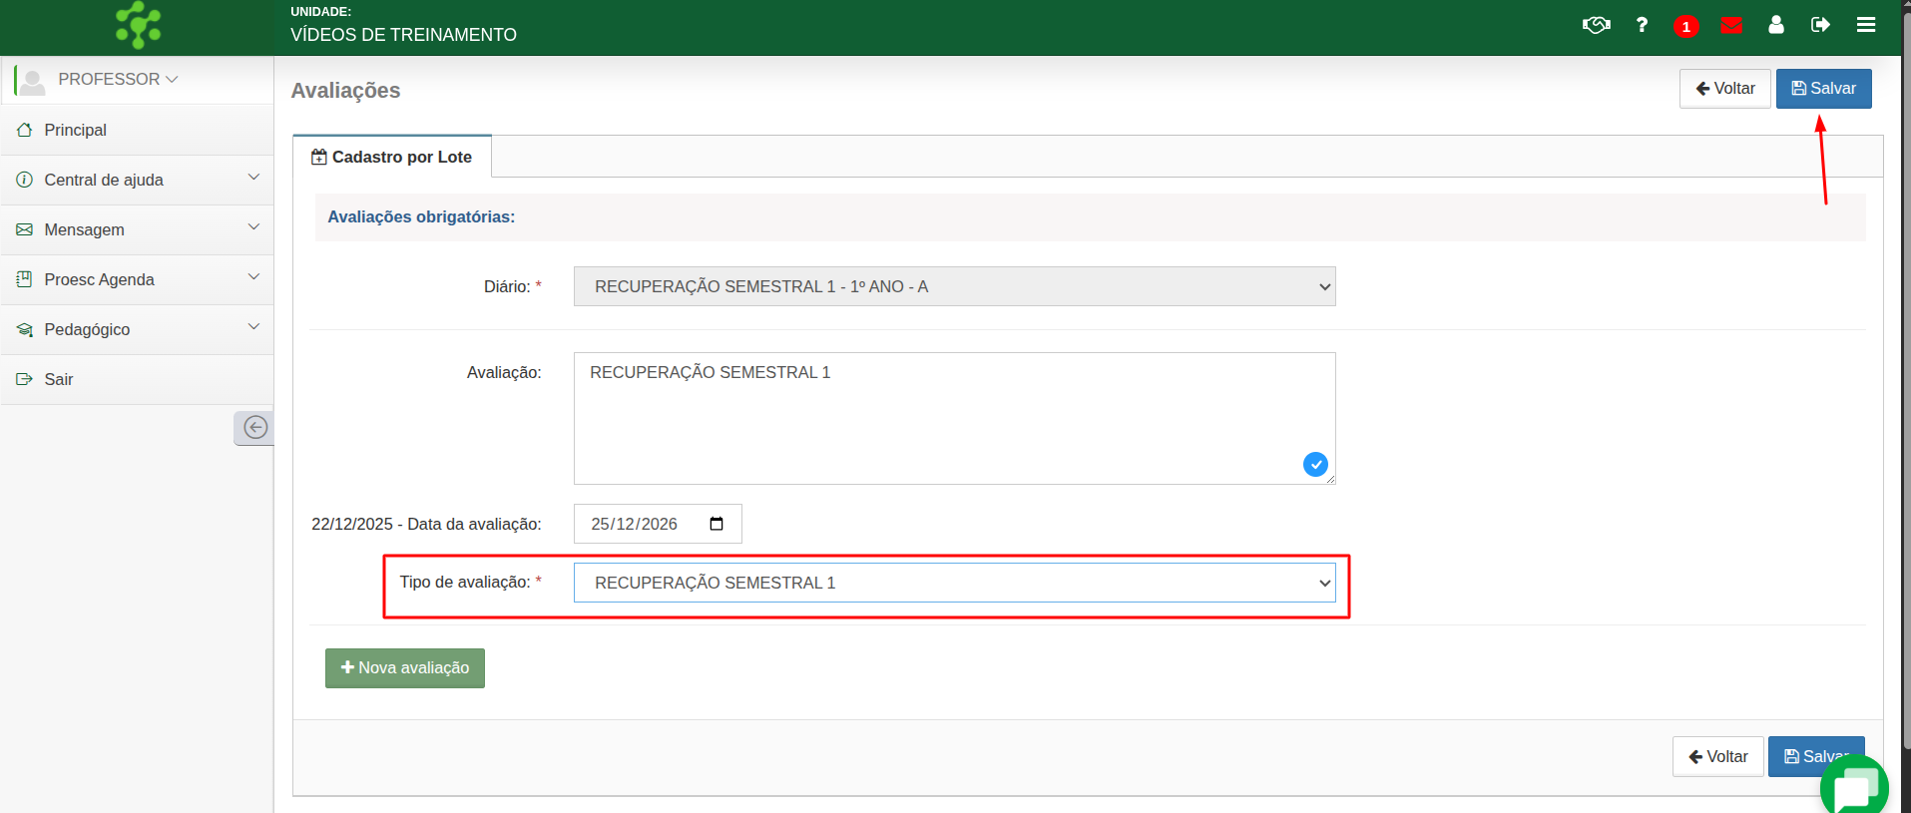
Task: Open the green chat bubble widget
Action: coord(1854,789)
